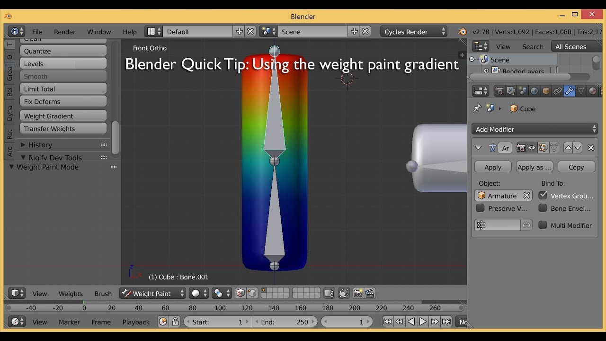Click the Start frame field
Screen dimensions: 606x341
pyautogui.click(x=218, y=322)
